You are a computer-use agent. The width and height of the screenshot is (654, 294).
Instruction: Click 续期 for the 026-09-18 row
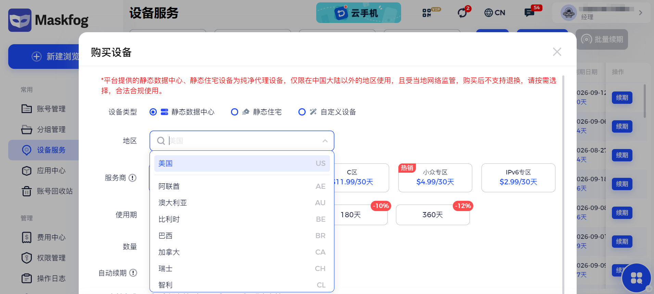coord(622,184)
